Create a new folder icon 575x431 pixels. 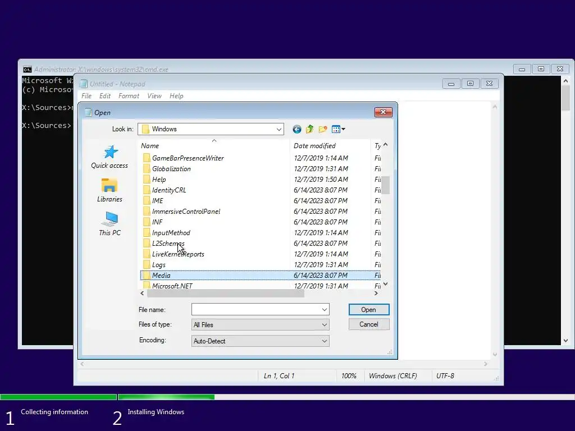323,129
